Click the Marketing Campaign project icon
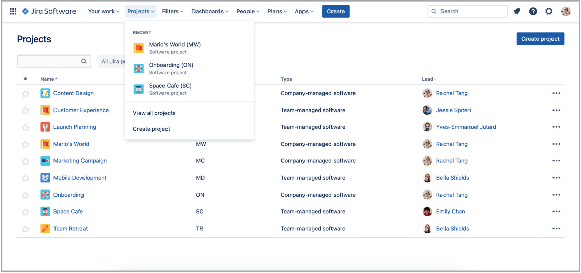Viewport: 581px width, 273px height. click(45, 161)
